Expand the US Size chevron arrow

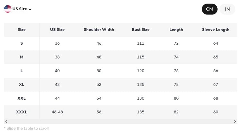(x=30, y=9)
